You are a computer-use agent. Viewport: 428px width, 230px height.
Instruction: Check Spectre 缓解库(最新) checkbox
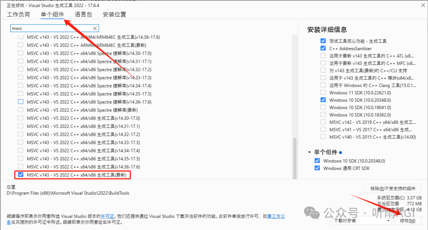21,110
